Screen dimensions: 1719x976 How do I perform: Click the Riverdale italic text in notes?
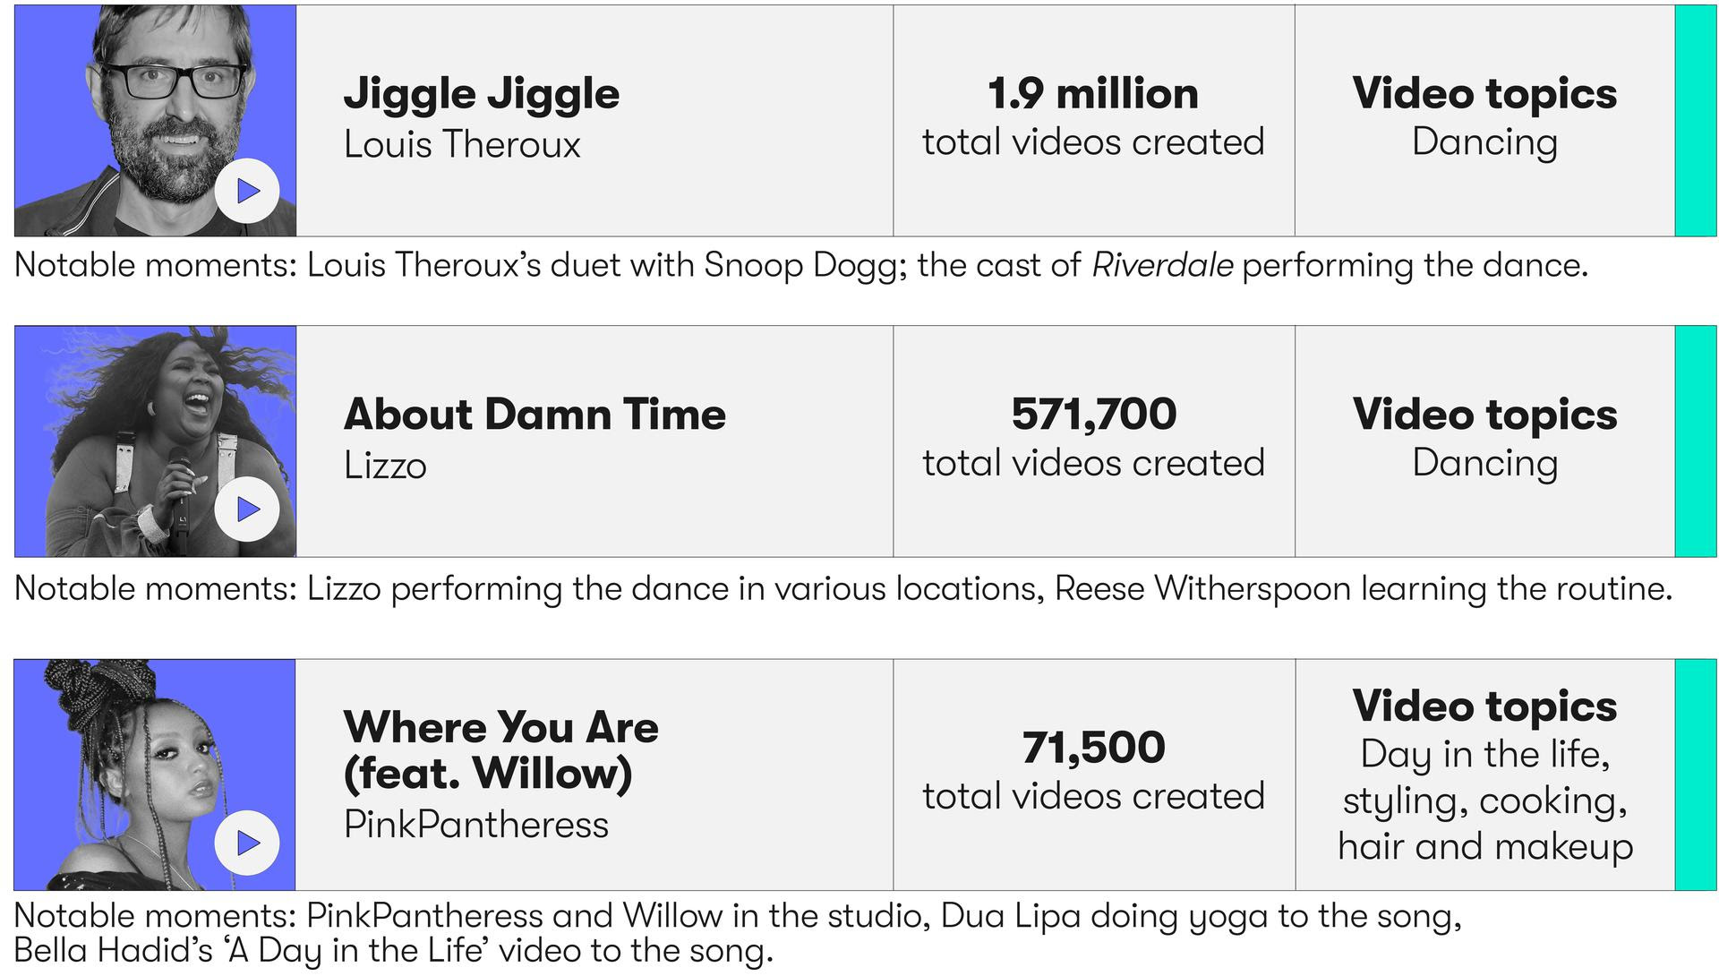coord(1162,266)
